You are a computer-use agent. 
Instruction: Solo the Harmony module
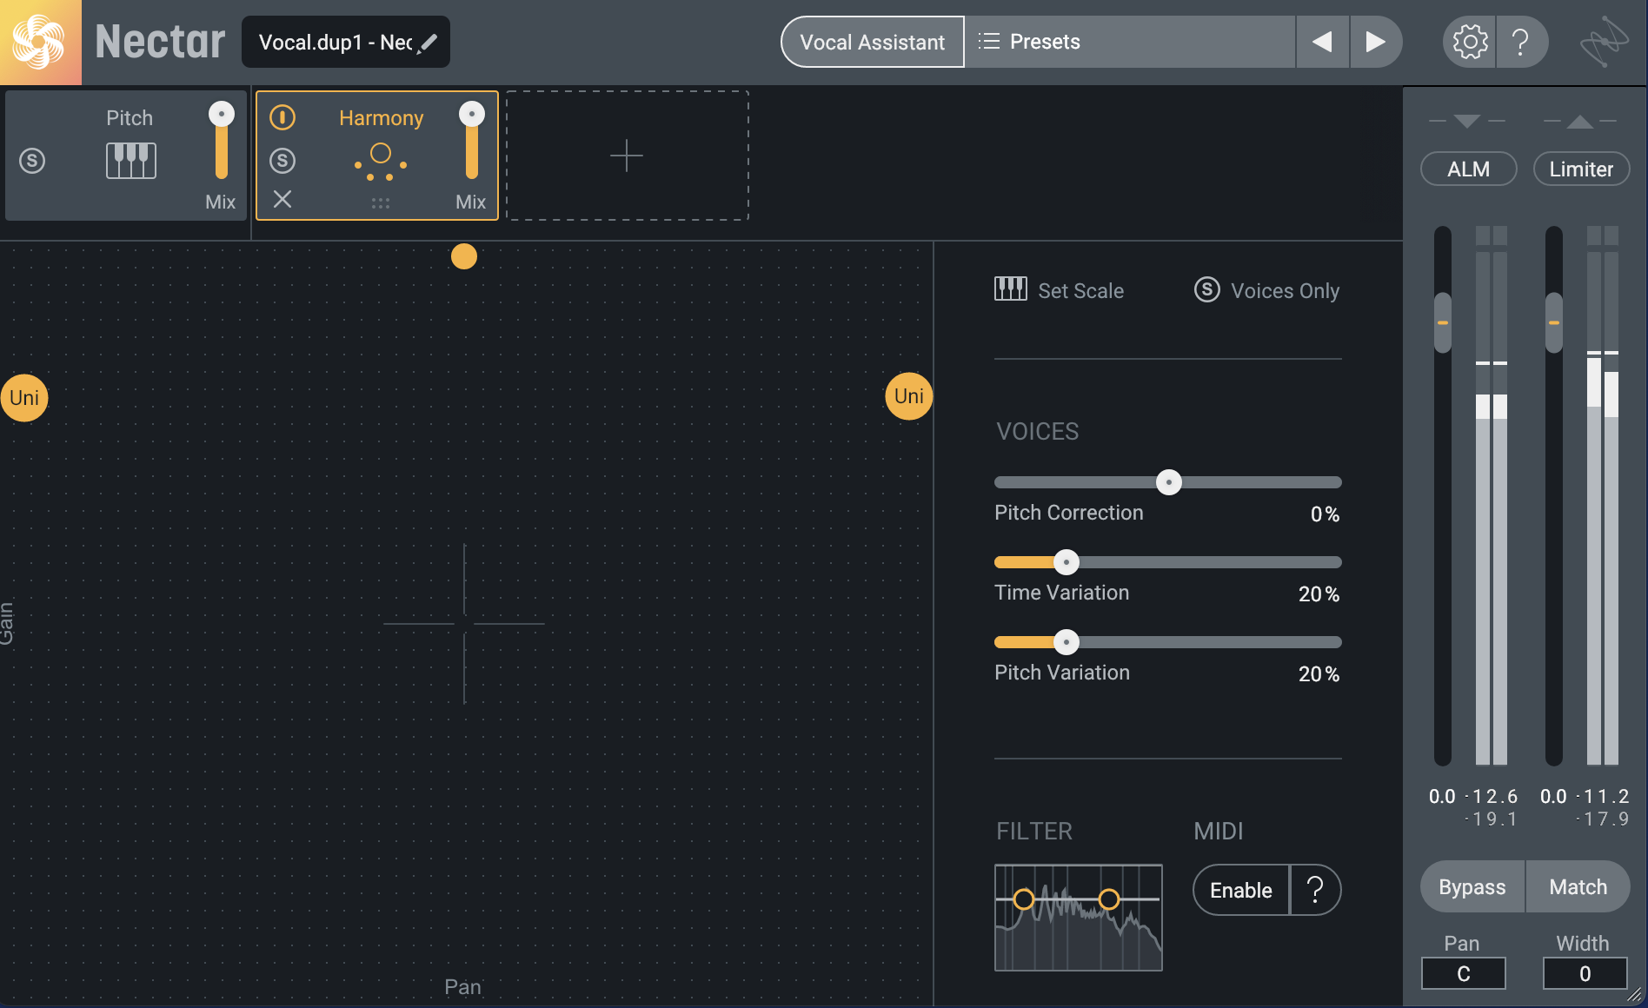coord(282,161)
